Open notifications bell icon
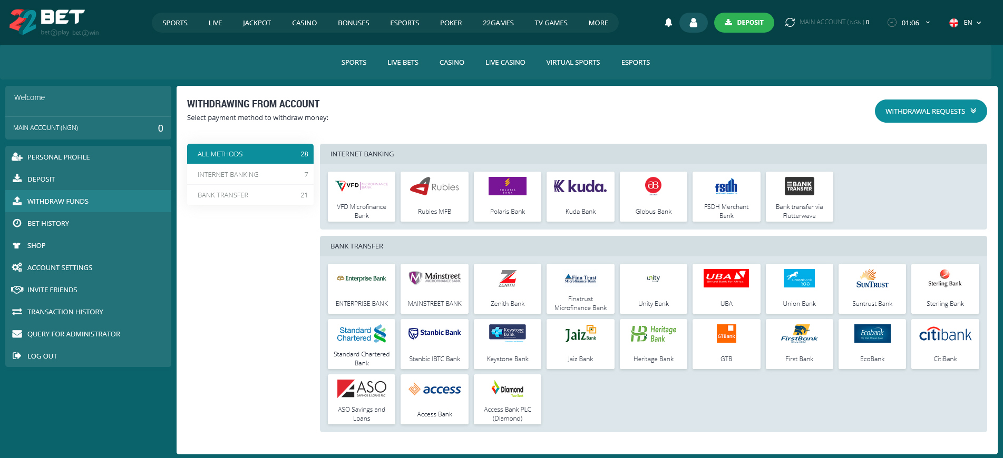This screenshot has width=1003, height=458. tap(668, 23)
